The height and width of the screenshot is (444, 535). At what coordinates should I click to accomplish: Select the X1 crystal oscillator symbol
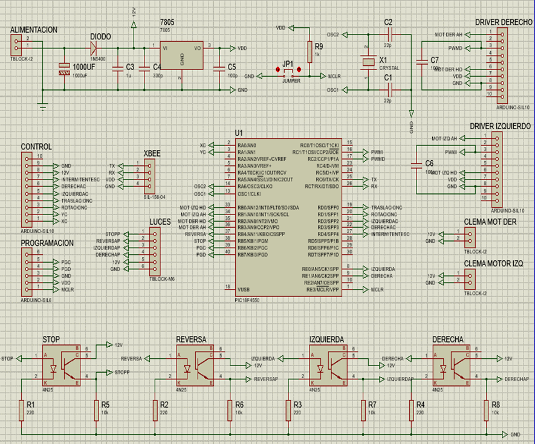366,62
